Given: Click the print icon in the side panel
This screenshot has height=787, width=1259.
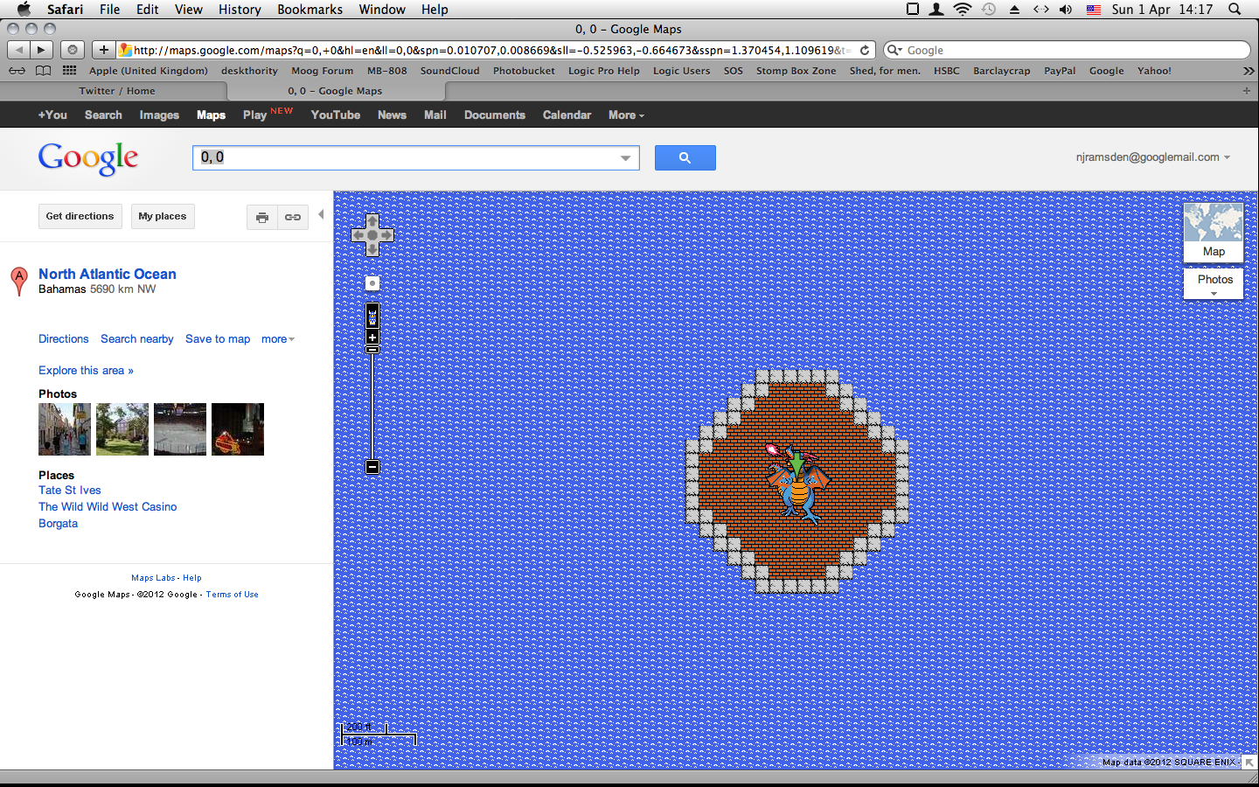Looking at the screenshot, I should point(261,218).
